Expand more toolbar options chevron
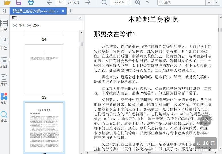The image size is (222, 154). (147, 2)
